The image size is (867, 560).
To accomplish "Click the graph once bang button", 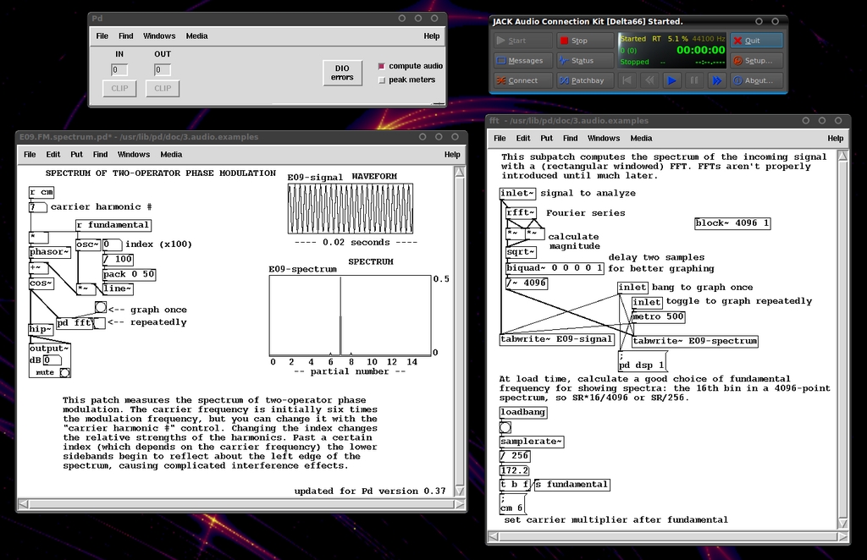I will 101,308.
